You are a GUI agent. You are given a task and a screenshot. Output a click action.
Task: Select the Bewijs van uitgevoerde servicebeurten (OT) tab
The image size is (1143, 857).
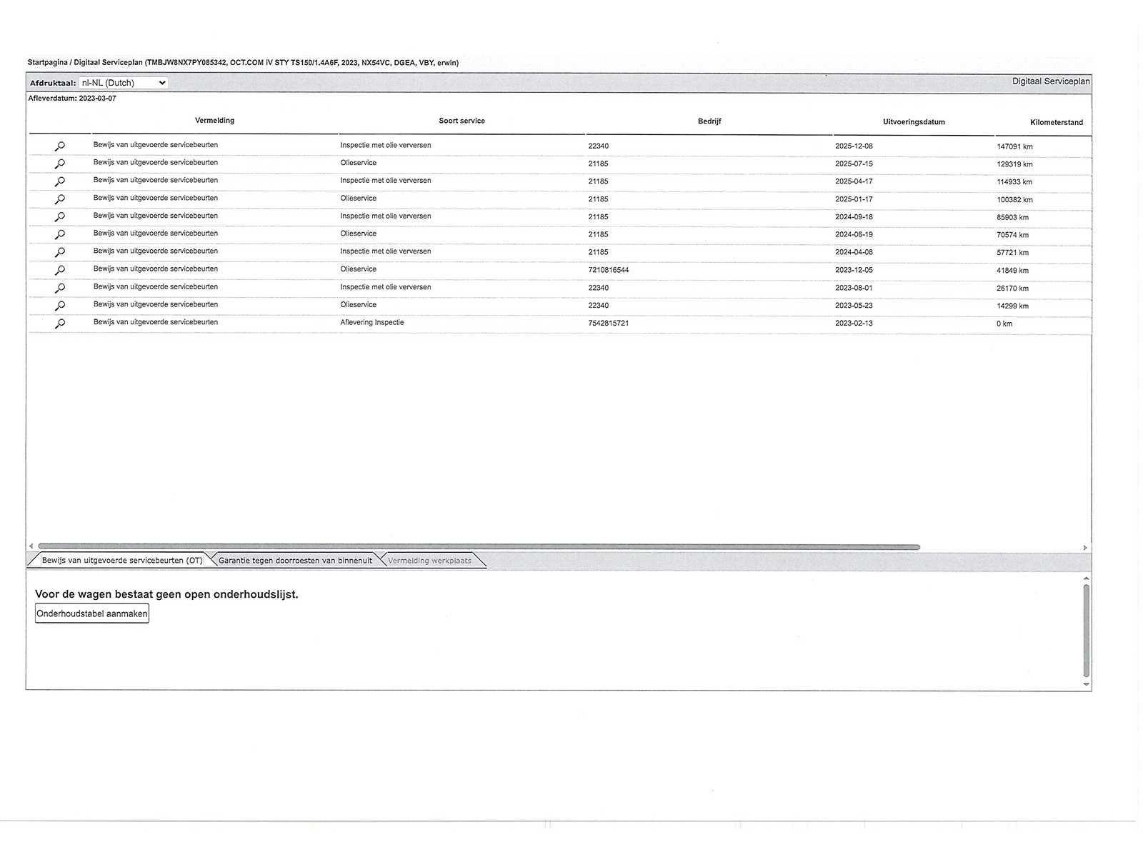pyautogui.click(x=121, y=561)
